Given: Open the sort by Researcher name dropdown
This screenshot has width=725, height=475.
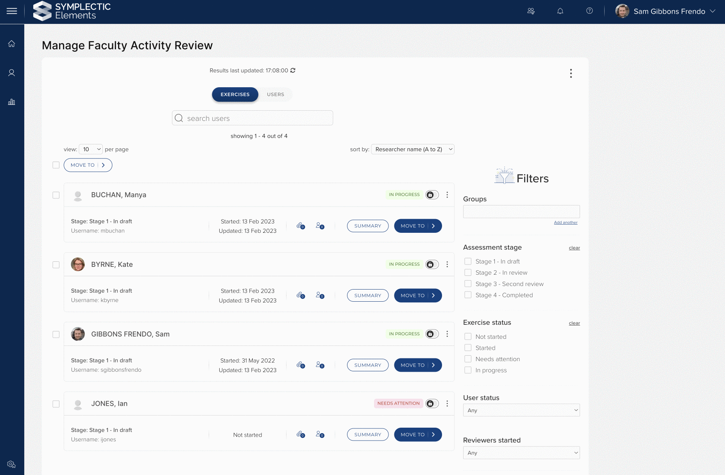Looking at the screenshot, I should coord(412,149).
